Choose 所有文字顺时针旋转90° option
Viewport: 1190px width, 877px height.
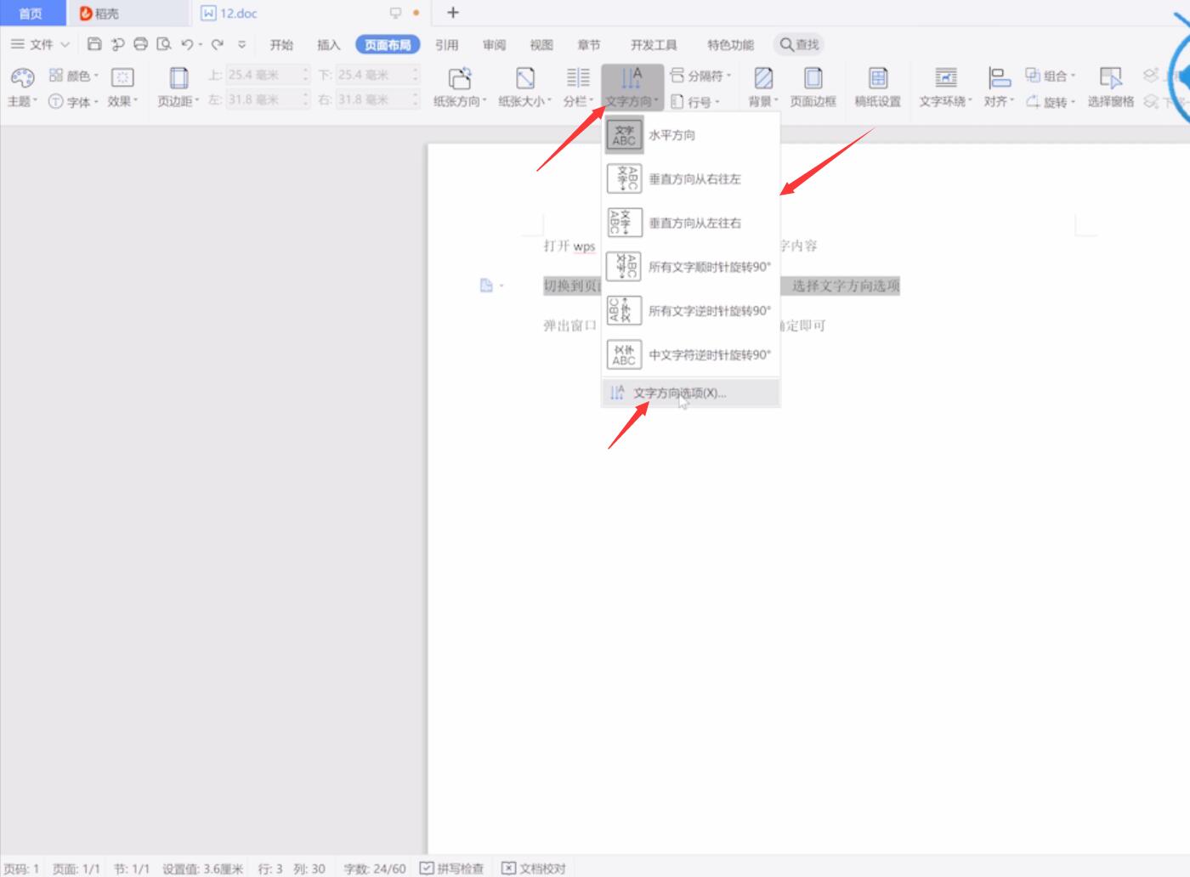[x=691, y=267]
